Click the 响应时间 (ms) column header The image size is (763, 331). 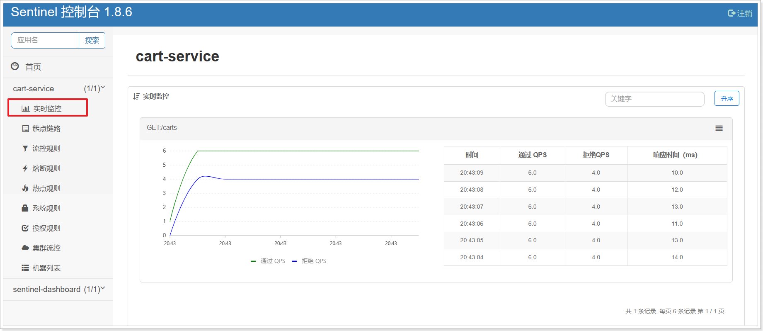pyautogui.click(x=677, y=155)
